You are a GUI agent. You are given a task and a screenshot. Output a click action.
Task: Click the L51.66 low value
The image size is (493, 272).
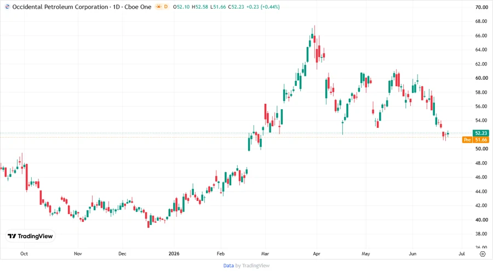click(x=218, y=7)
